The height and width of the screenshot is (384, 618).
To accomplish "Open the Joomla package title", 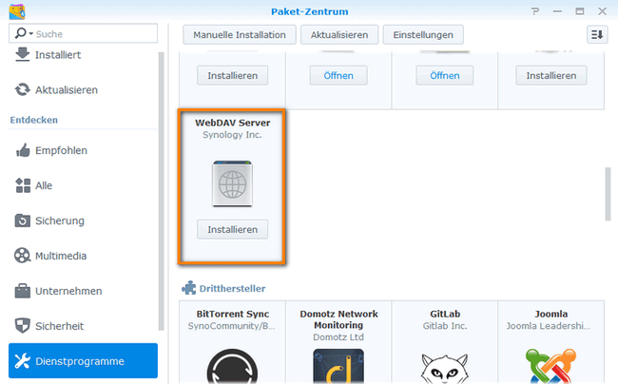I will tap(551, 314).
